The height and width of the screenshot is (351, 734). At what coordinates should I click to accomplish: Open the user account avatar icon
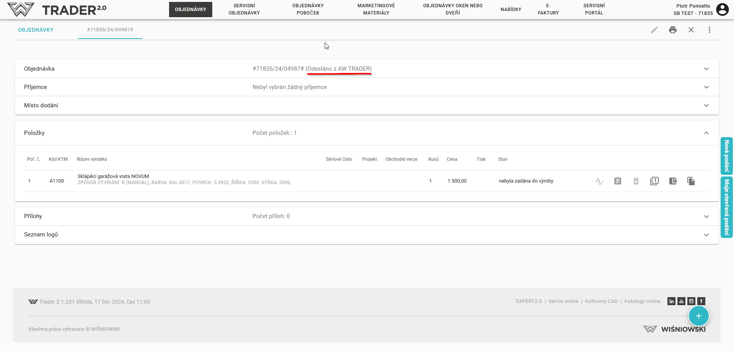722,10
